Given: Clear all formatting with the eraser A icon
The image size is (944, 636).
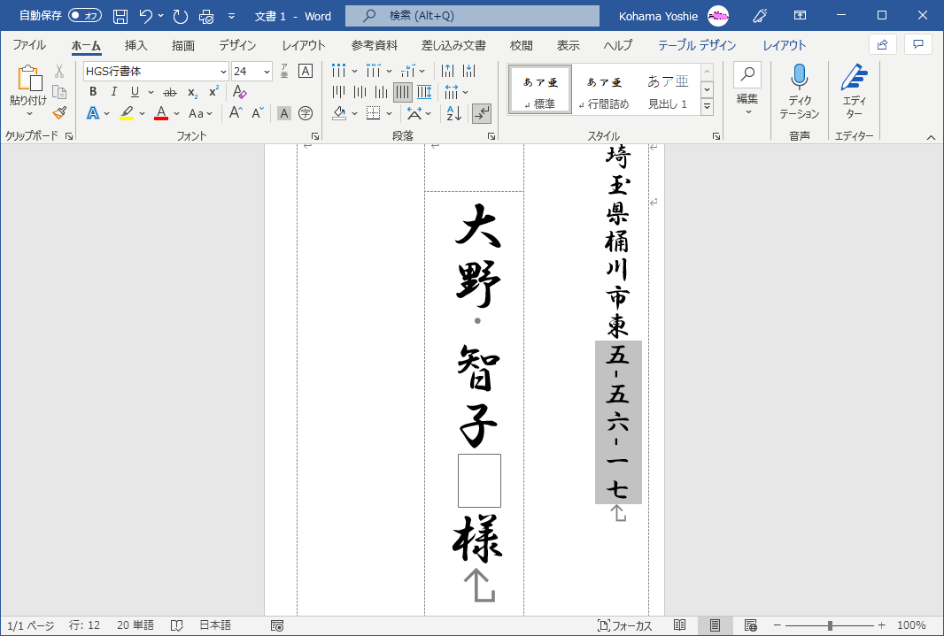Looking at the screenshot, I should [240, 92].
